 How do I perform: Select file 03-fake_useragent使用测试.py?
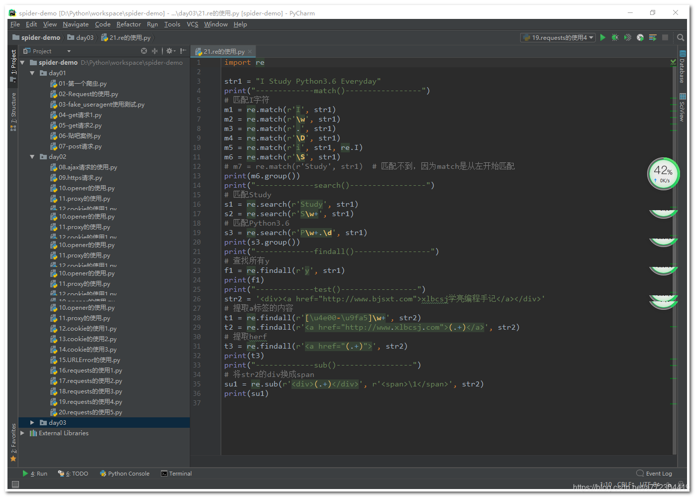click(x=97, y=104)
